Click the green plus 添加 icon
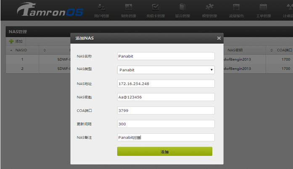This screenshot has width=293, height=169. click(x=11, y=42)
